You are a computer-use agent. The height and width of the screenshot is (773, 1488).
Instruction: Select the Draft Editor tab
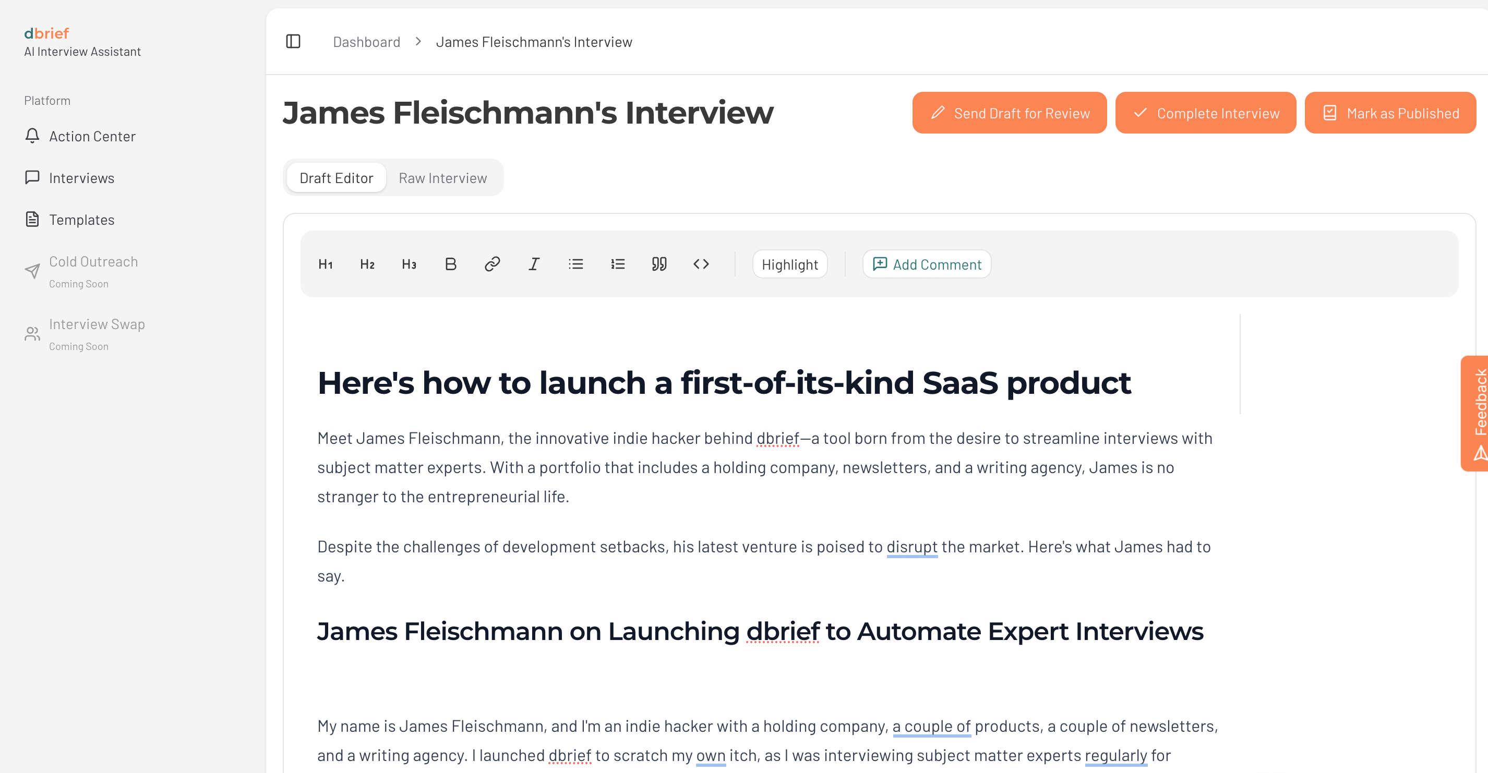[336, 178]
